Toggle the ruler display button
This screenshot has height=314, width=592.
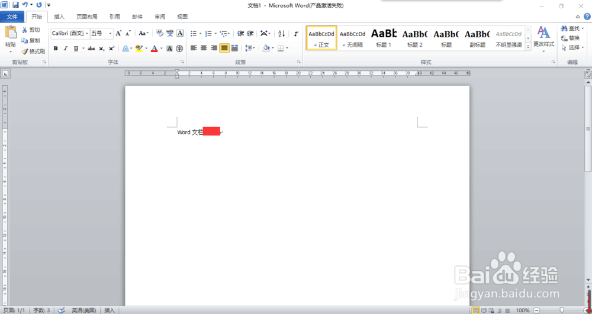tap(588, 75)
